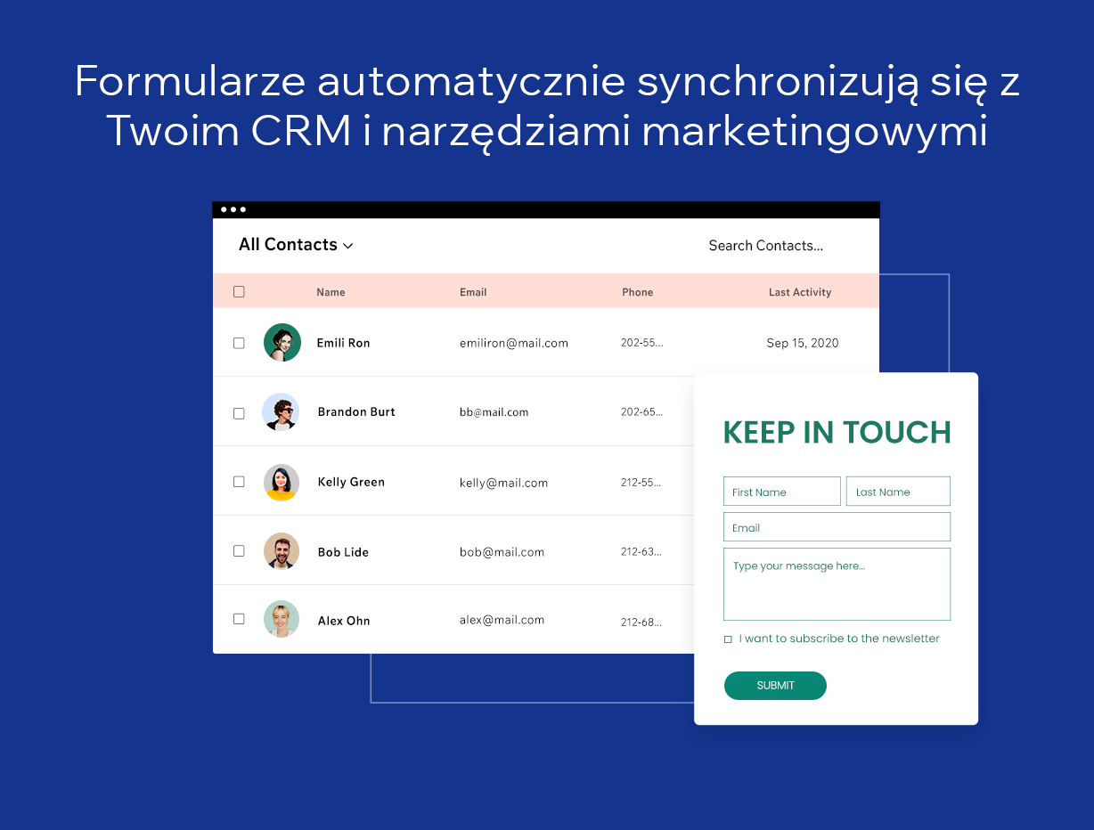
Task: Click email bb@mail.com
Action: [494, 412]
